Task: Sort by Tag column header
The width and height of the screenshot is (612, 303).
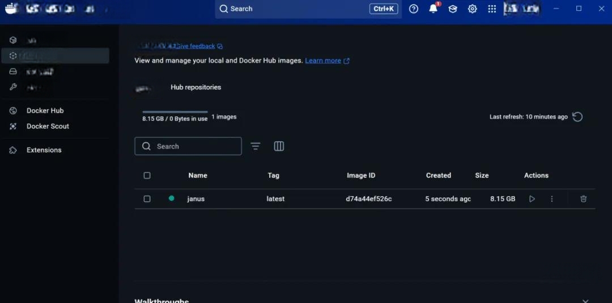Action: click(x=273, y=175)
